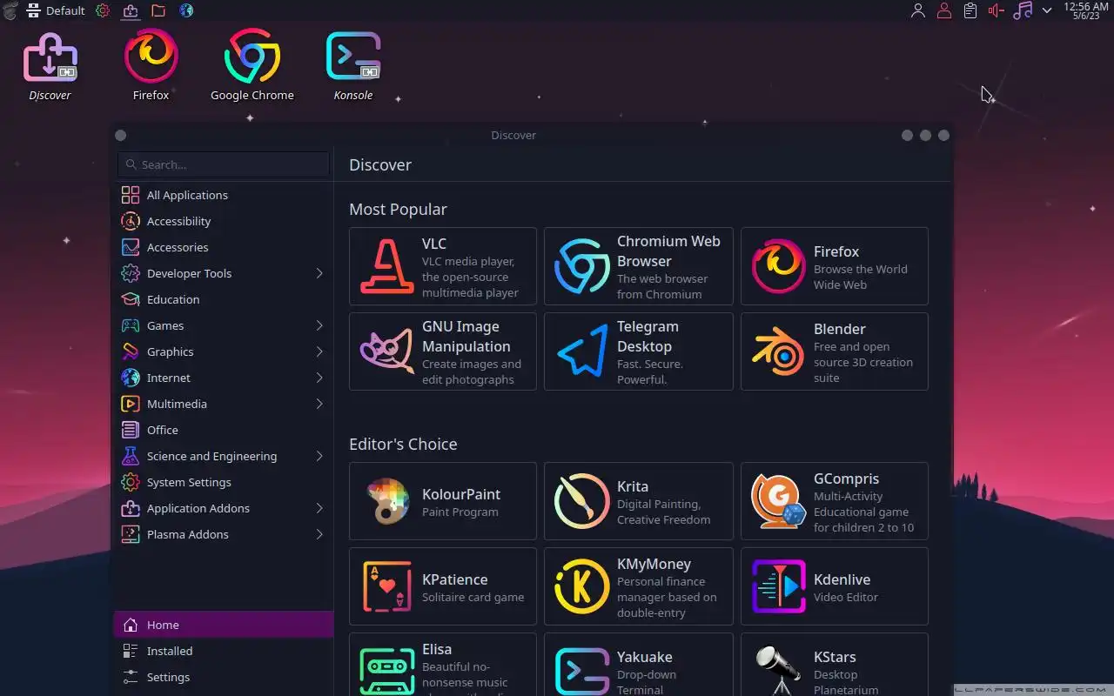The width and height of the screenshot is (1114, 696).
Task: Expand the Science and Engineering arrow
Action: click(319, 456)
